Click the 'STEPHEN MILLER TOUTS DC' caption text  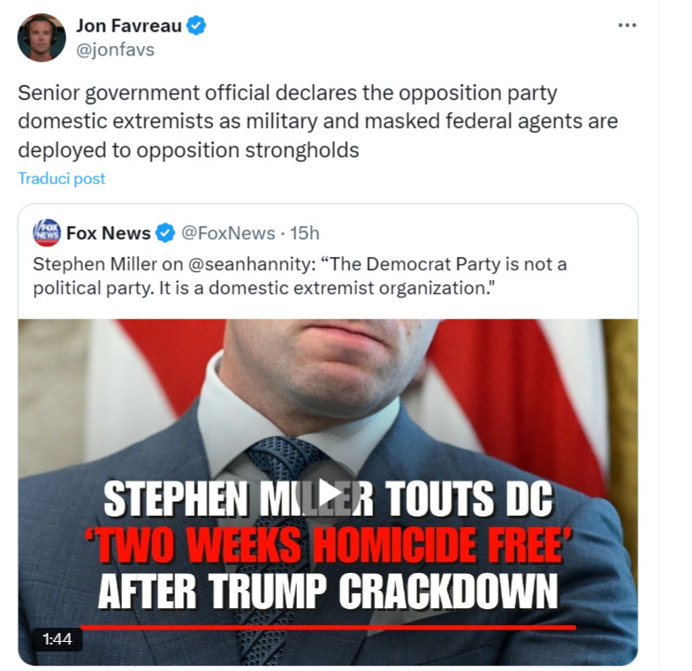[328, 499]
